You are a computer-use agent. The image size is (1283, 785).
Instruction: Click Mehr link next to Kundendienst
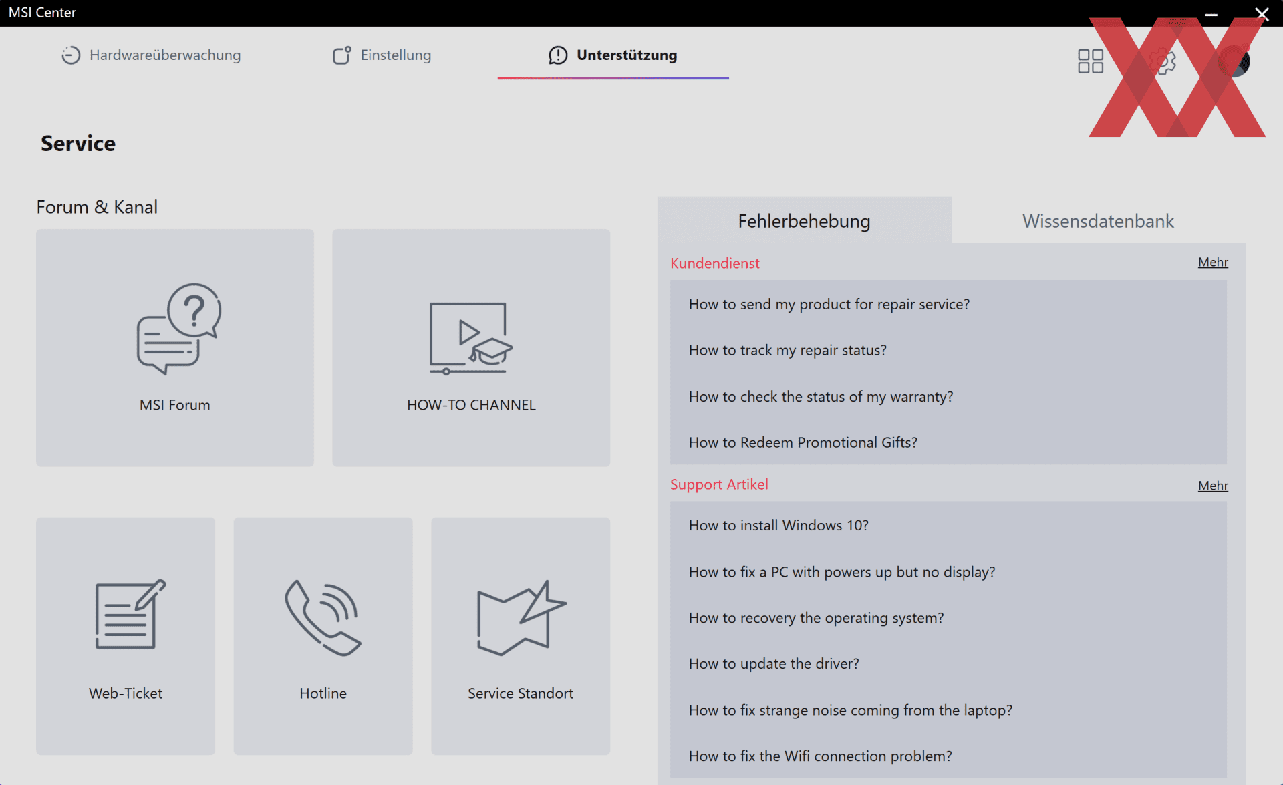click(1213, 262)
